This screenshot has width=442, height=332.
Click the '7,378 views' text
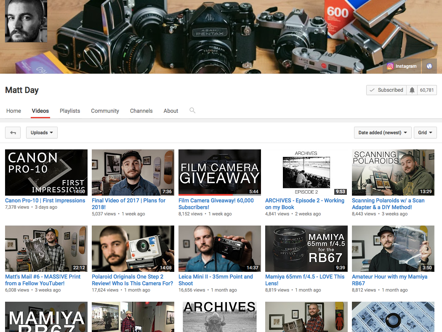pos(17,207)
